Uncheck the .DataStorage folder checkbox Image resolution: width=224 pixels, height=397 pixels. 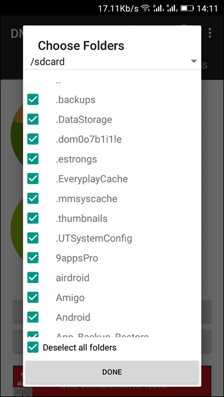[33, 119]
